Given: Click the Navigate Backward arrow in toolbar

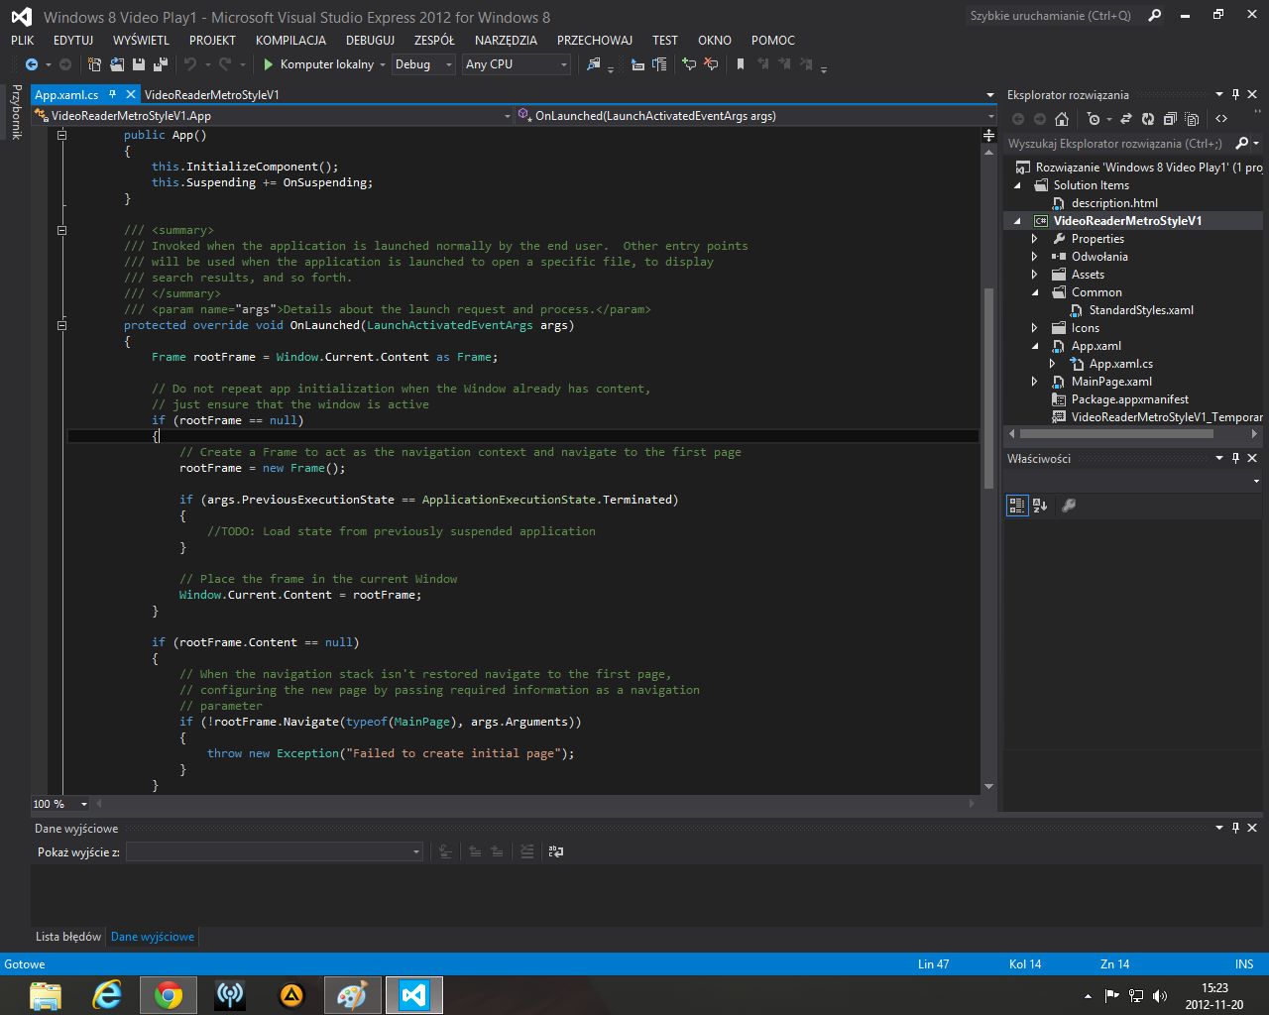Looking at the screenshot, I should click(x=32, y=64).
